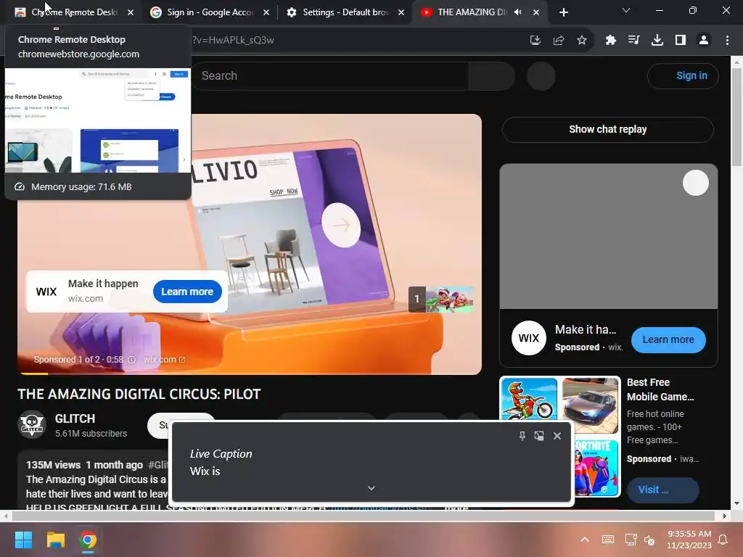The image size is (743, 557).
Task: Click Learn more in Wix sidebar ad
Action: pos(668,339)
